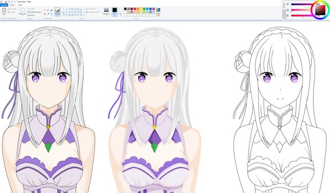Pick the yellow palette swatch
The width and height of the screenshot is (330, 193).
[x=141, y=9]
